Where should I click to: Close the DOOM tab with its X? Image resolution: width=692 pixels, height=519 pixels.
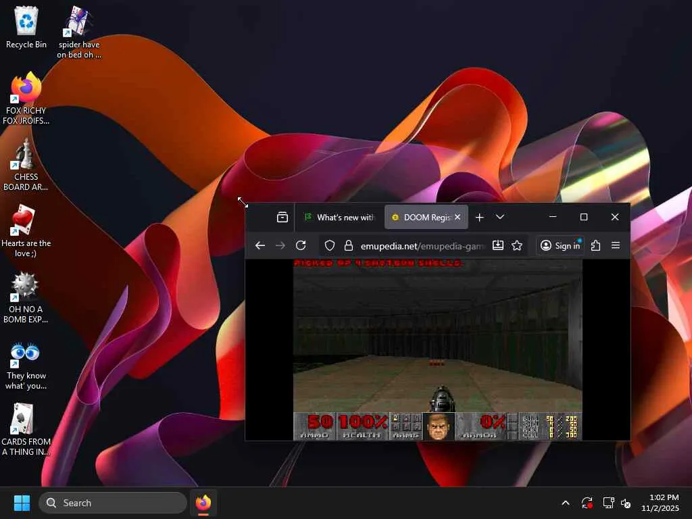click(458, 217)
